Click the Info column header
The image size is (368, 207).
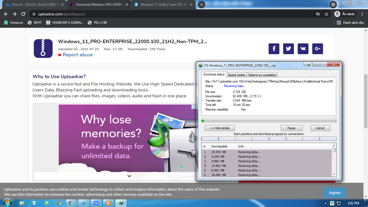point(283,146)
